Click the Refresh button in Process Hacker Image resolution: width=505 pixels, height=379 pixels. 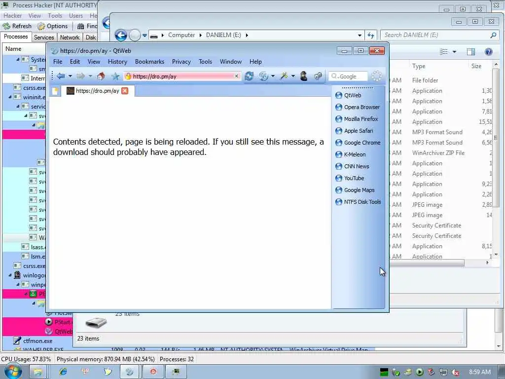pyautogui.click(x=17, y=26)
